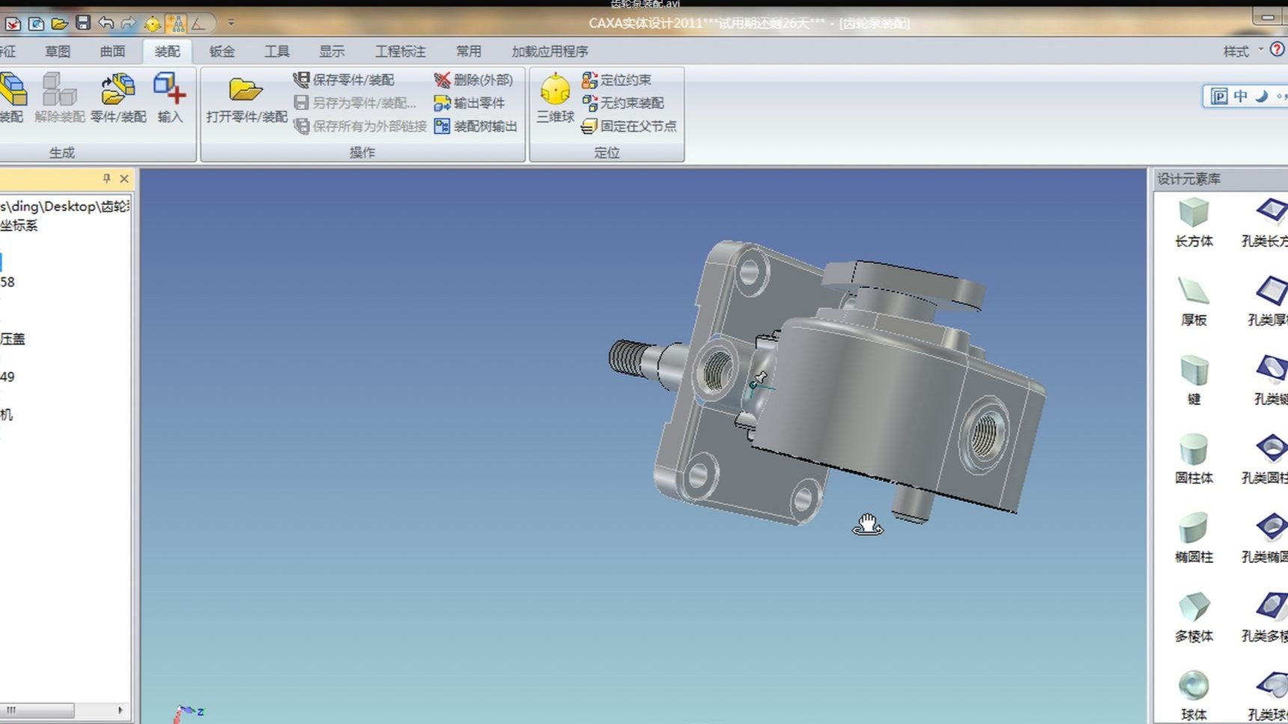Switch to the 曲面 ribbon tab
Image resolution: width=1288 pixels, height=724 pixels.
tap(112, 51)
